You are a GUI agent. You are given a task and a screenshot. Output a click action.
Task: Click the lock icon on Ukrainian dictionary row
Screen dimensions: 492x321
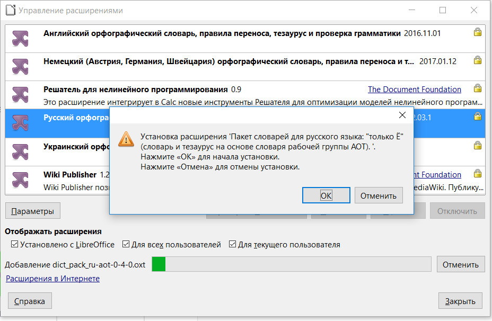(477, 145)
